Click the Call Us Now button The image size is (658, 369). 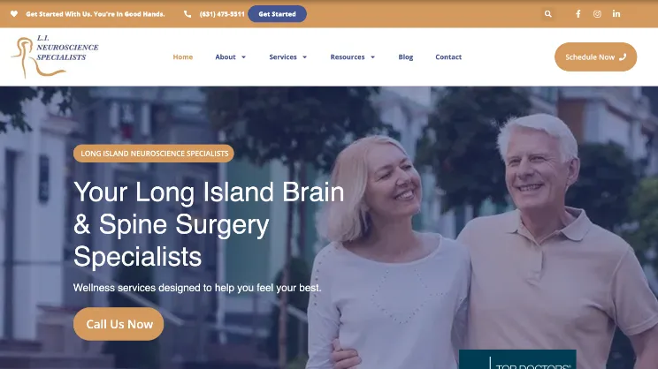pyautogui.click(x=119, y=324)
